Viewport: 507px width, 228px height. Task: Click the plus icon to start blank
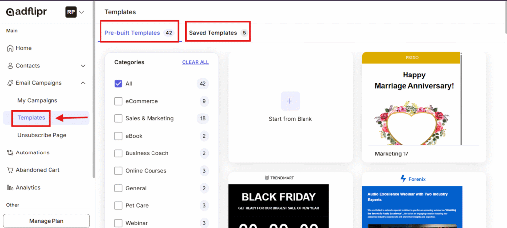point(290,101)
